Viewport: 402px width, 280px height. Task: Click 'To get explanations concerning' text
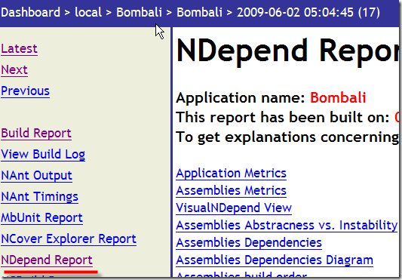tap(287, 137)
